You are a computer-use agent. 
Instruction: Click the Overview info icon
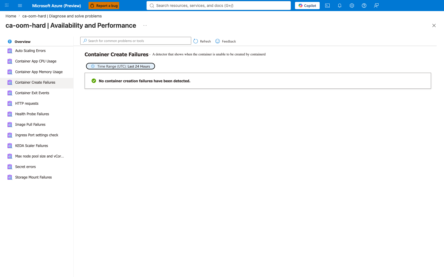point(10,42)
